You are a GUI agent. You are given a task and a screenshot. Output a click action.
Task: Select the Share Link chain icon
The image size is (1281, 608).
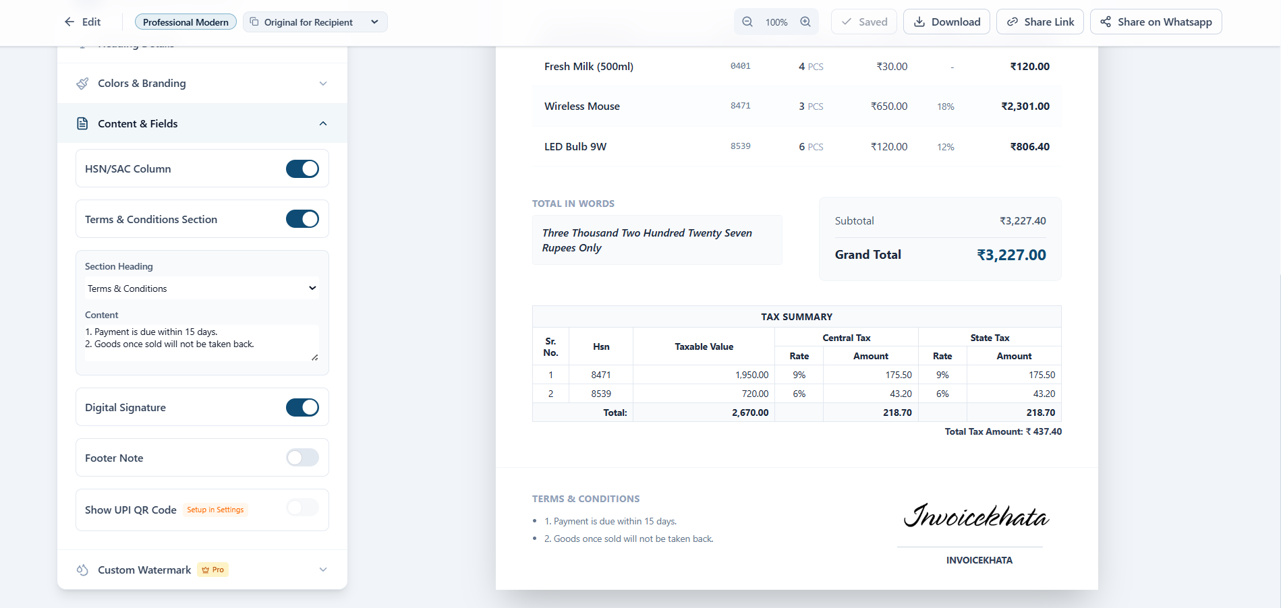point(1012,21)
